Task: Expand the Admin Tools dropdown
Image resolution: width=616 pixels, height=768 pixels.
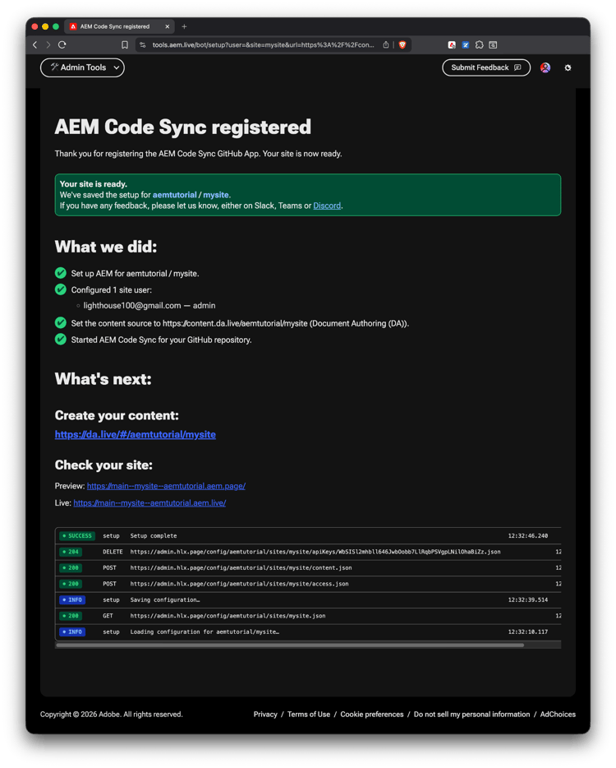Action: tap(82, 67)
